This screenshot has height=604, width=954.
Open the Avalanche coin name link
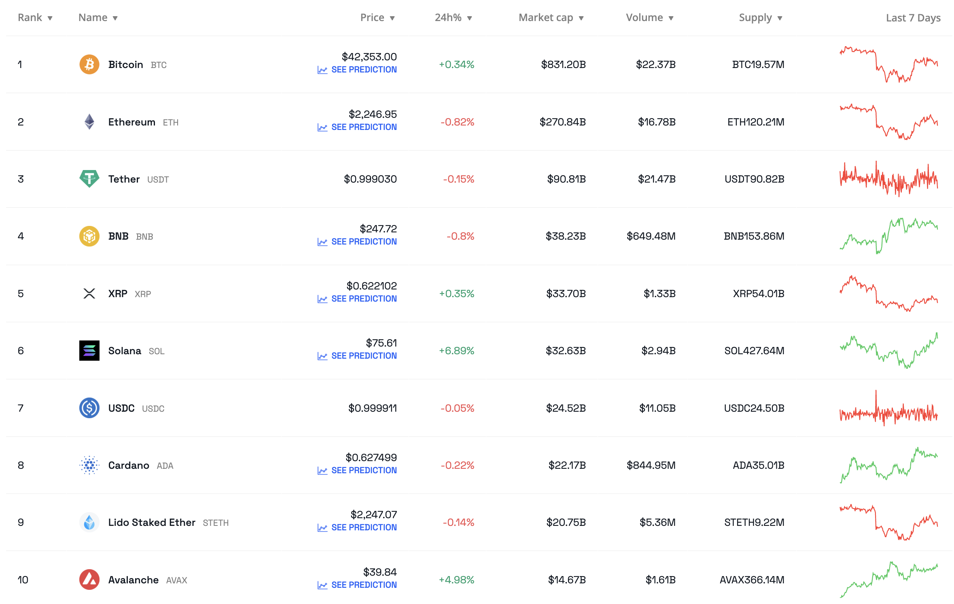pos(133,580)
